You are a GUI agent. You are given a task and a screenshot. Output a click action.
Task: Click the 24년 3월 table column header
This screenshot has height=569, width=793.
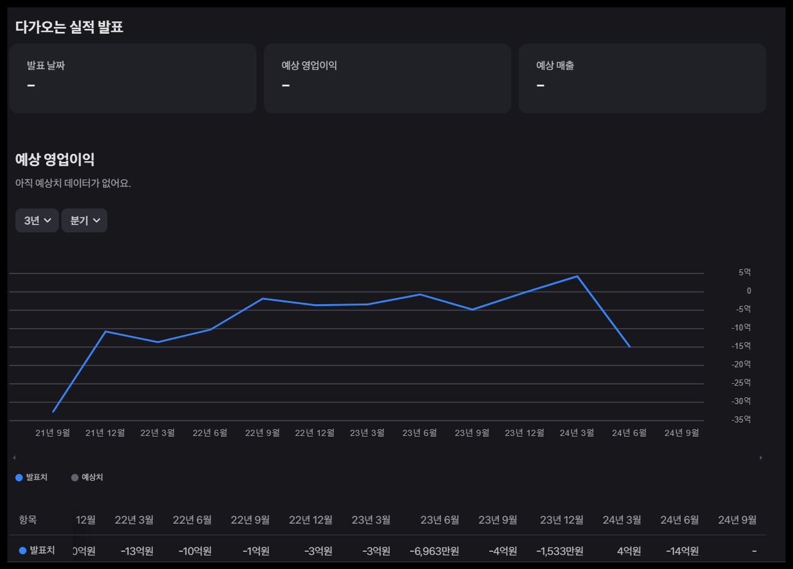click(622, 520)
